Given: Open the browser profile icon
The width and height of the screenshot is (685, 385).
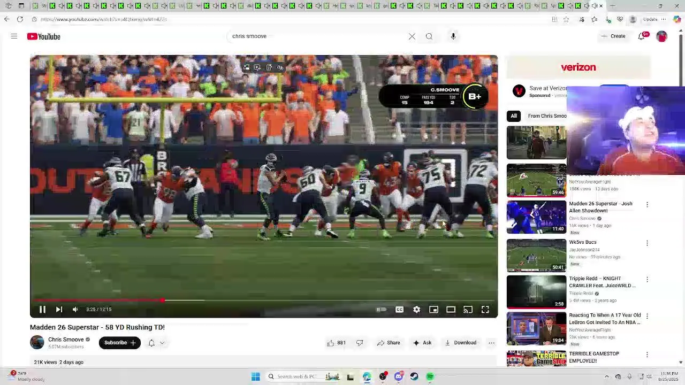Looking at the screenshot, I should (633, 19).
